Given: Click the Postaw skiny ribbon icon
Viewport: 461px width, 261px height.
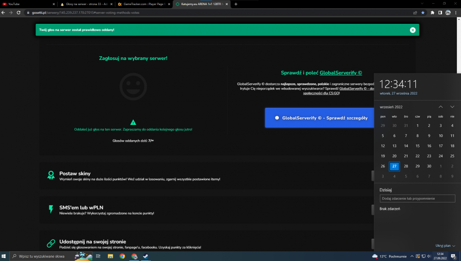Looking at the screenshot, I should pos(51,175).
